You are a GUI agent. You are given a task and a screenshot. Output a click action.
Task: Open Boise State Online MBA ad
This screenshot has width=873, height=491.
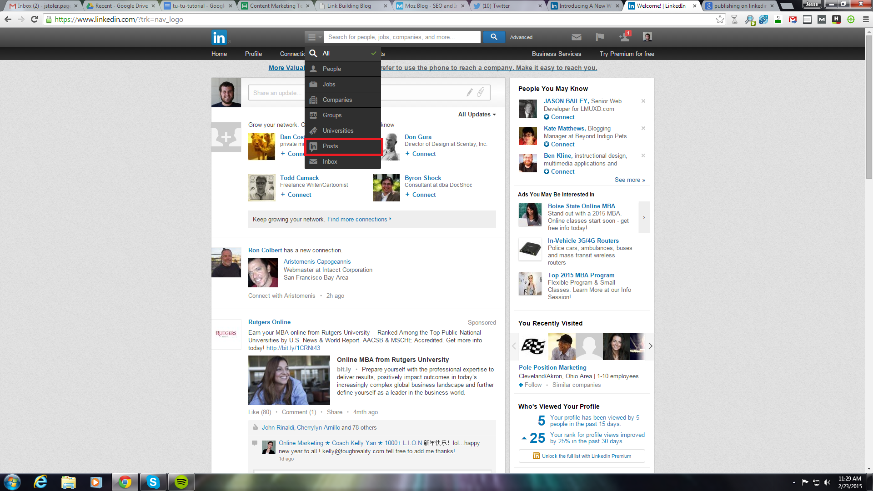tap(581, 206)
